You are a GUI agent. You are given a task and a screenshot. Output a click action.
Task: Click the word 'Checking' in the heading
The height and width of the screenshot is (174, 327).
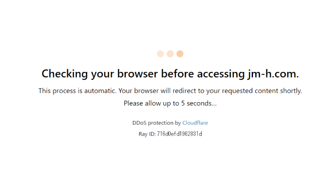click(65, 74)
